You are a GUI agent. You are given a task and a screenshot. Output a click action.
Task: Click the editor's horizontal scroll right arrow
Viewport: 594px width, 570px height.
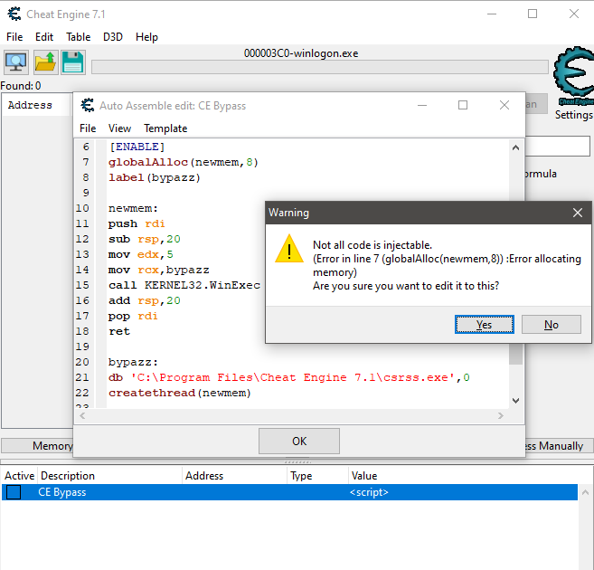501,416
